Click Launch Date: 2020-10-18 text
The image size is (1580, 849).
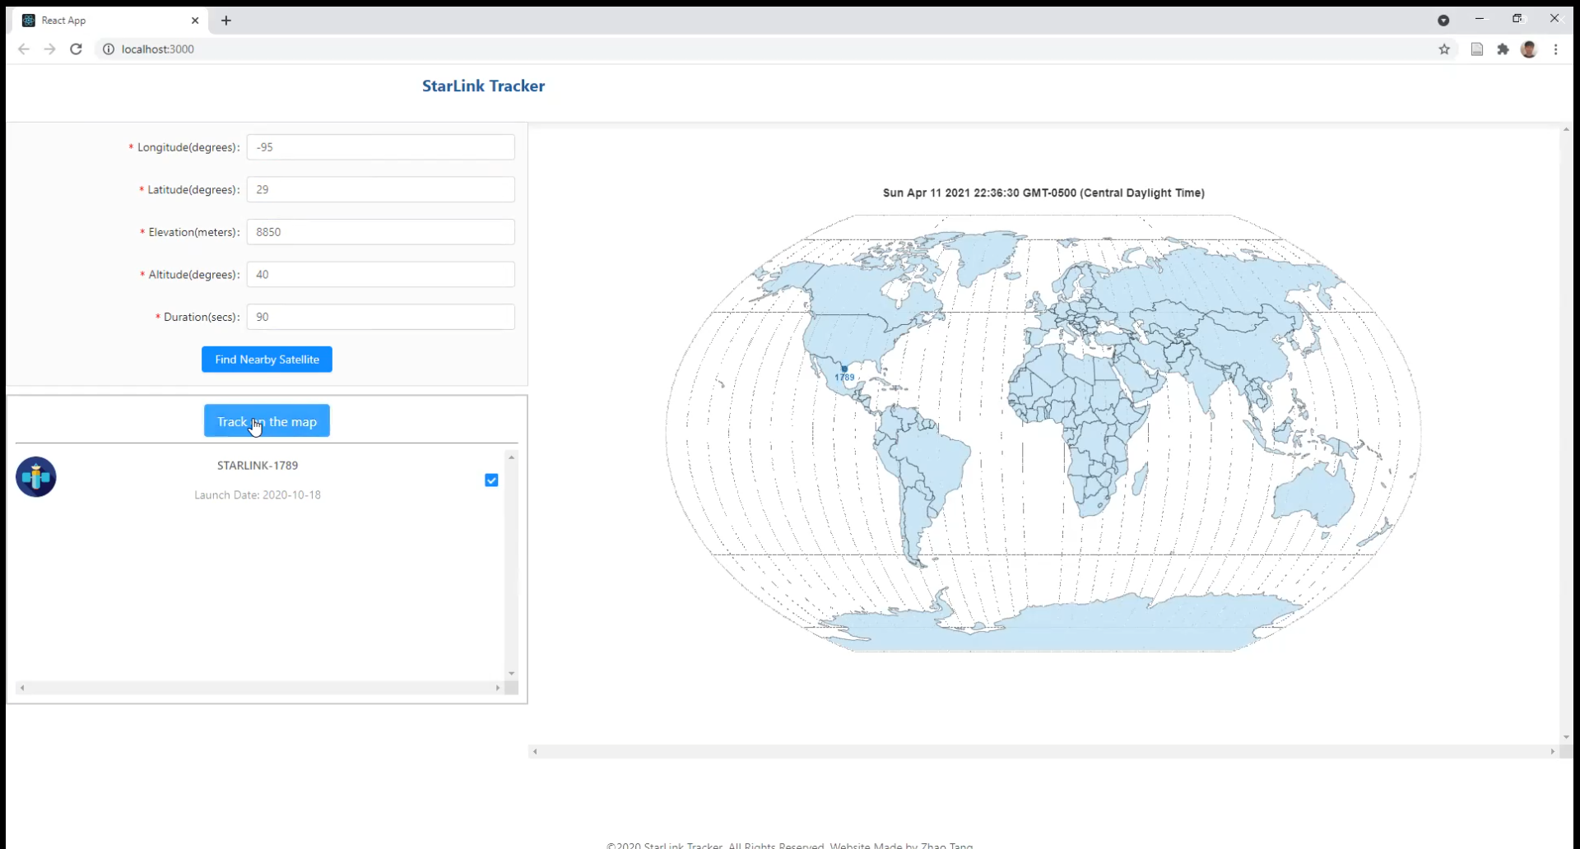click(x=258, y=495)
